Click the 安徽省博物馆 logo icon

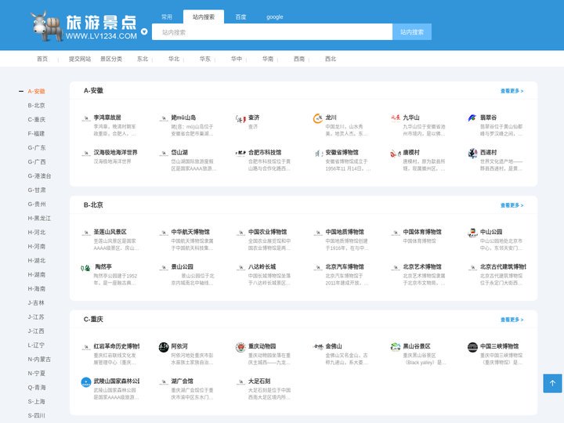[318, 154]
